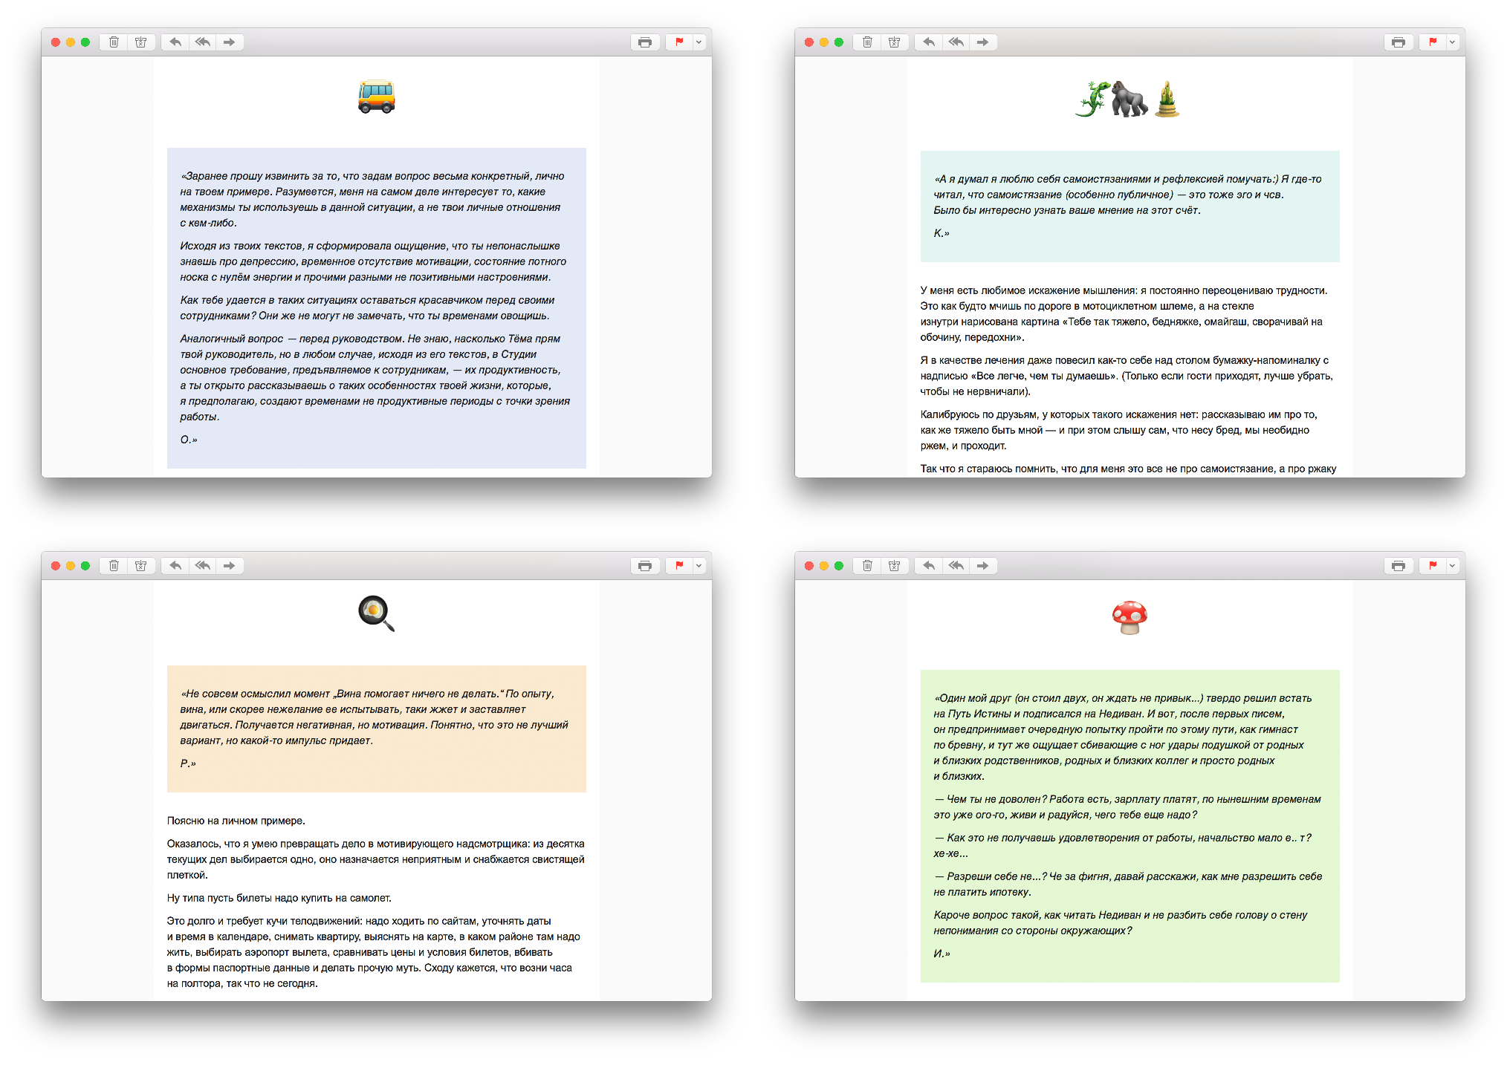Image resolution: width=1507 pixels, height=1065 pixels.
Task: Forward the mushroom message
Action: point(983,566)
